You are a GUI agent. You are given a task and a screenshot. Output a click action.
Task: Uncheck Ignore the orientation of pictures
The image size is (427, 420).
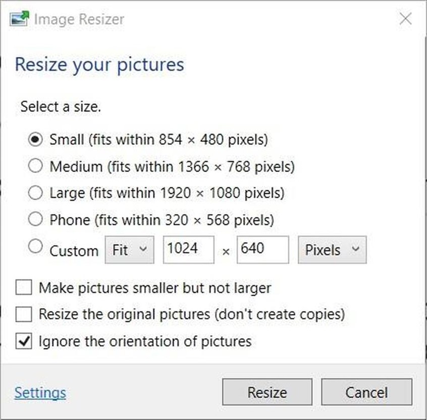click(x=24, y=341)
